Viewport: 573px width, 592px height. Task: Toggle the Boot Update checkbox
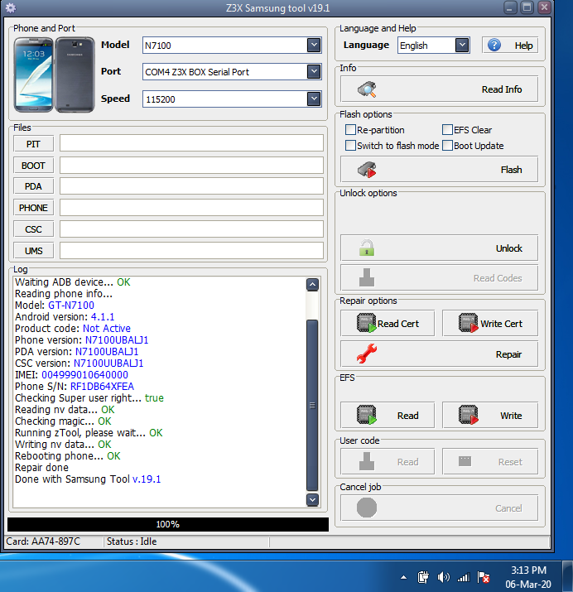tap(447, 146)
